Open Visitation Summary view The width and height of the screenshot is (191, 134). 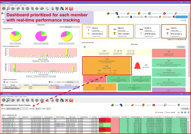pyautogui.click(x=165, y=17)
